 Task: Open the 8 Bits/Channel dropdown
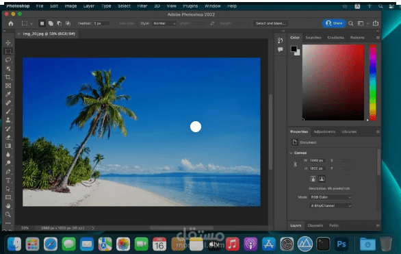tap(331, 205)
